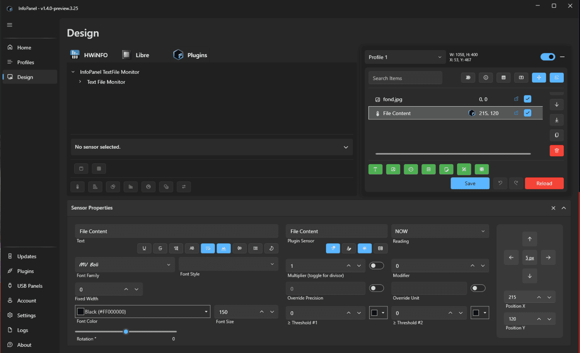Click the blue Save button
The height and width of the screenshot is (353, 580).
click(x=470, y=183)
